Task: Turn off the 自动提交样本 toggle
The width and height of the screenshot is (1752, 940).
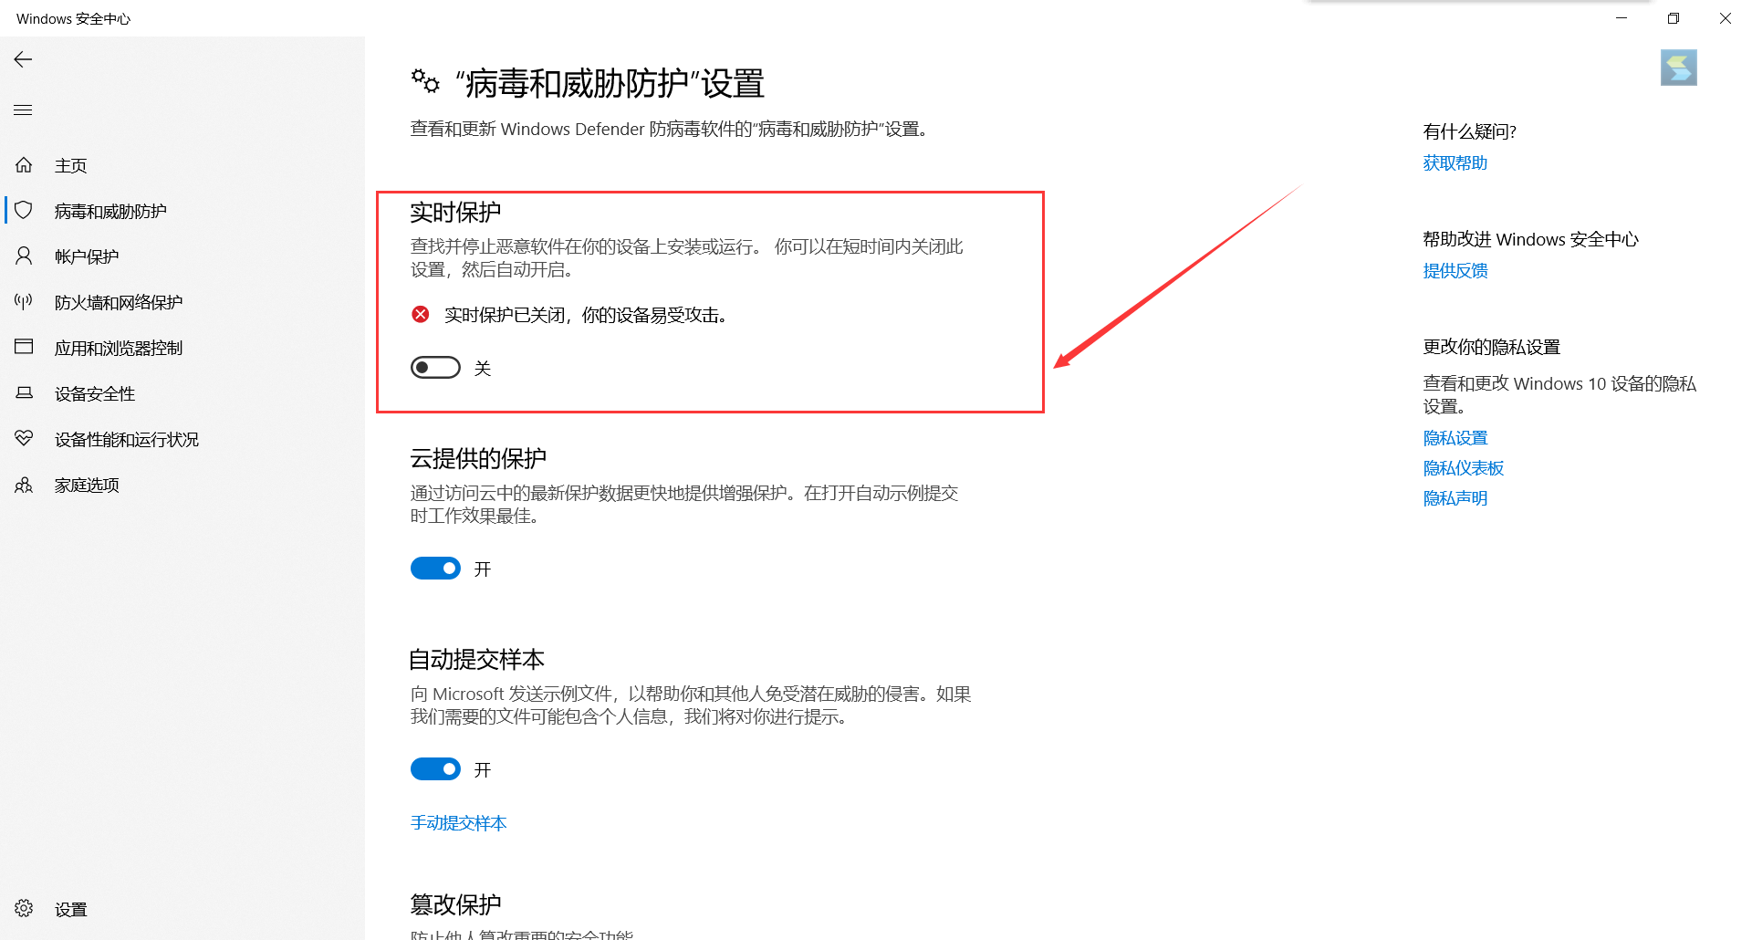Action: click(x=435, y=769)
